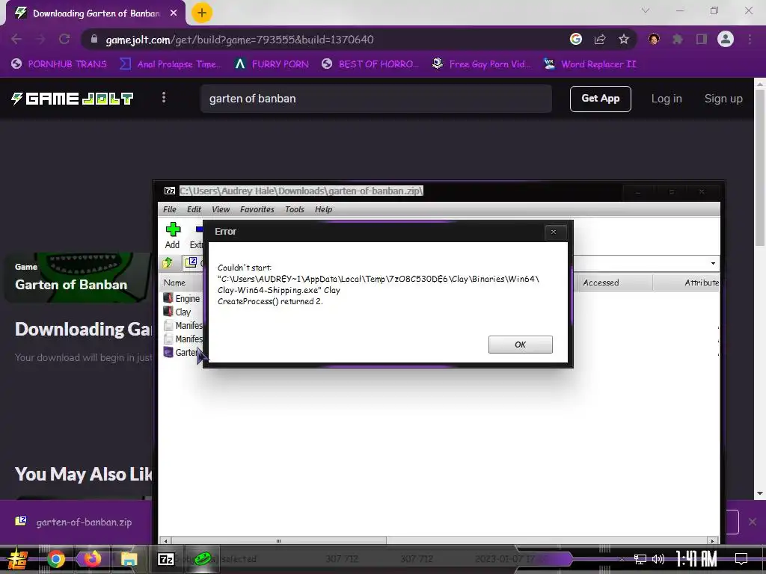Click the Google icon in address bar

tap(576, 39)
